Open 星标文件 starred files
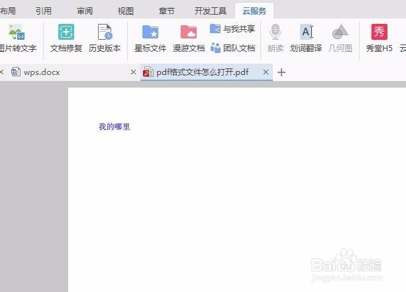This screenshot has width=406, height=292. point(150,33)
